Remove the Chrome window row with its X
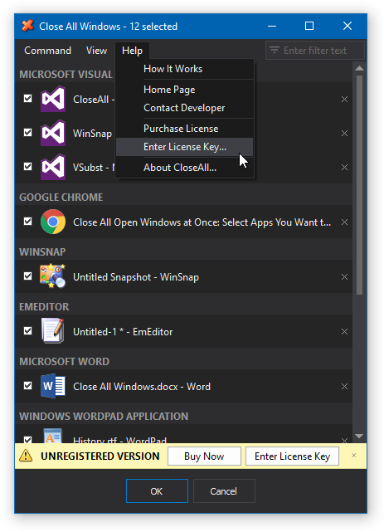 [x=344, y=222]
